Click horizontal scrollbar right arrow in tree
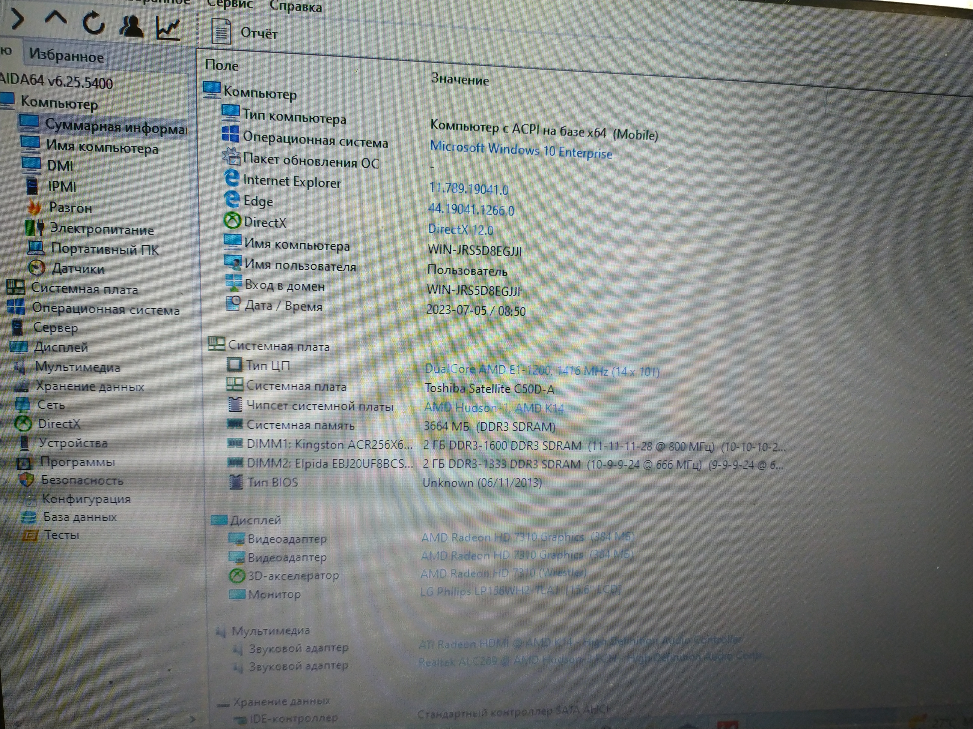 pyautogui.click(x=193, y=719)
